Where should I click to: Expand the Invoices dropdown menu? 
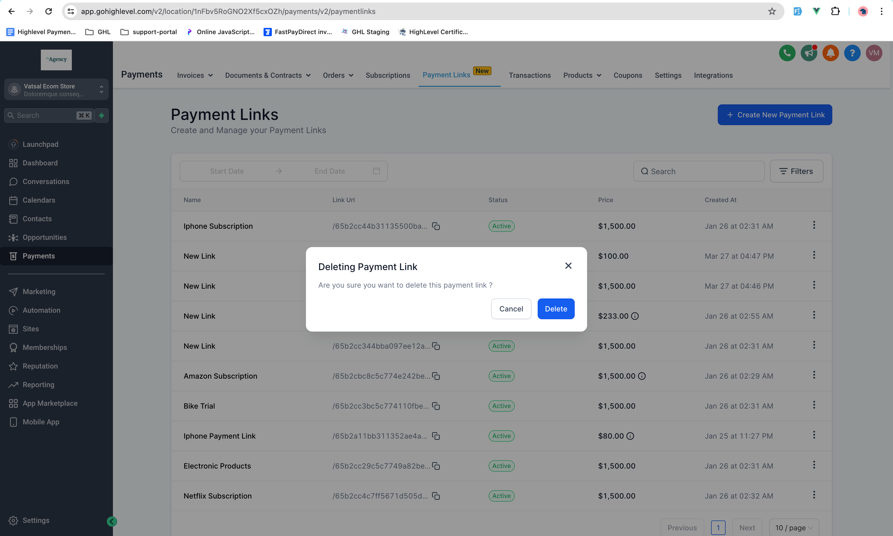pyautogui.click(x=195, y=75)
